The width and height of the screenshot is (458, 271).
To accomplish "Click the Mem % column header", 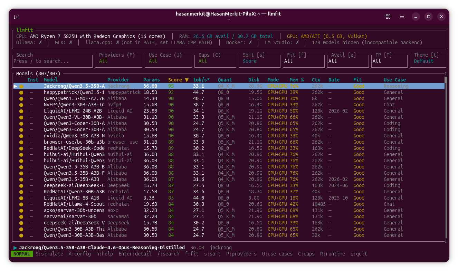I will pos(297,80).
